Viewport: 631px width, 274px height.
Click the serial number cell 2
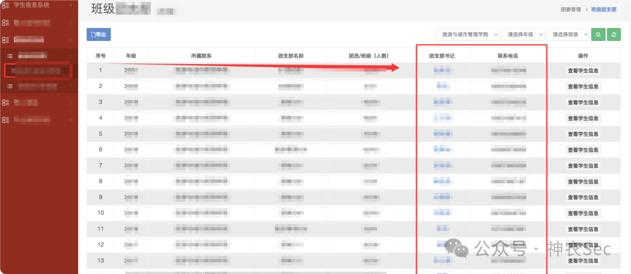100,86
